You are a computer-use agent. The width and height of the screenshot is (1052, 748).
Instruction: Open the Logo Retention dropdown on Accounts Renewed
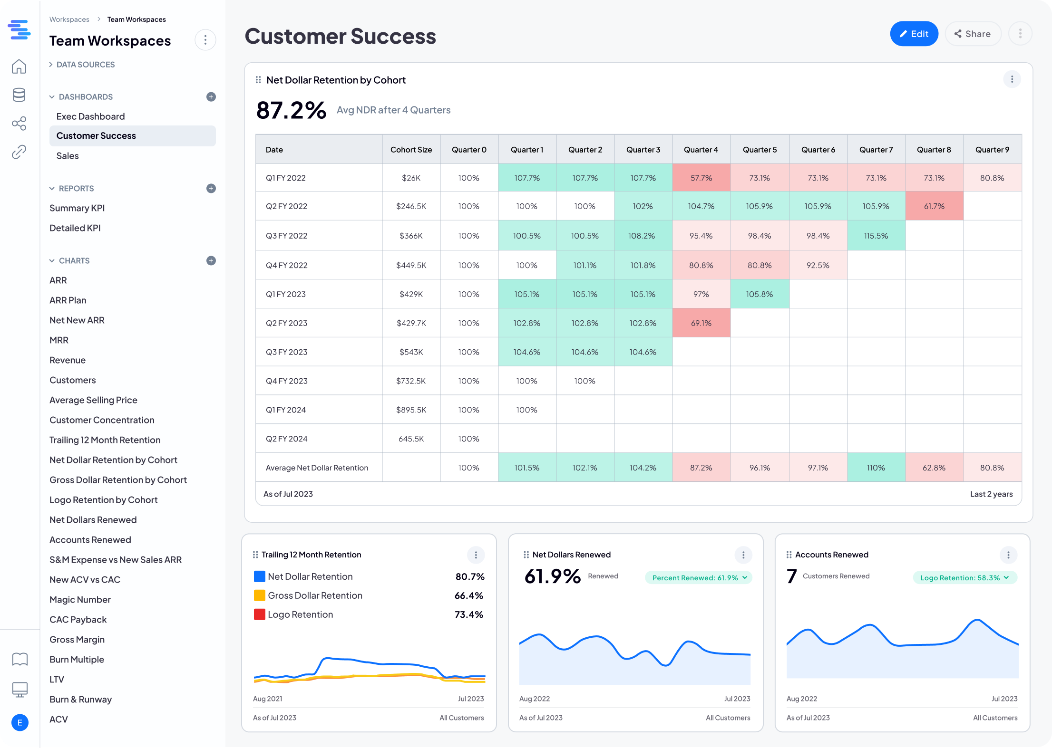(x=964, y=577)
